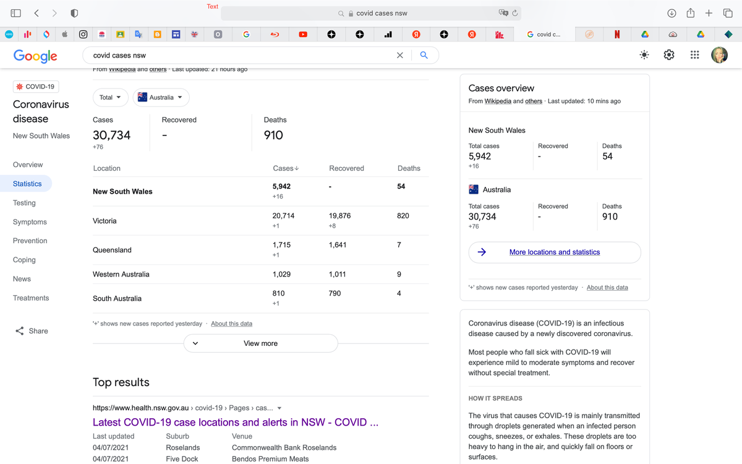Click Victoria cases value 20,714
The image size is (742, 464).
tap(283, 216)
